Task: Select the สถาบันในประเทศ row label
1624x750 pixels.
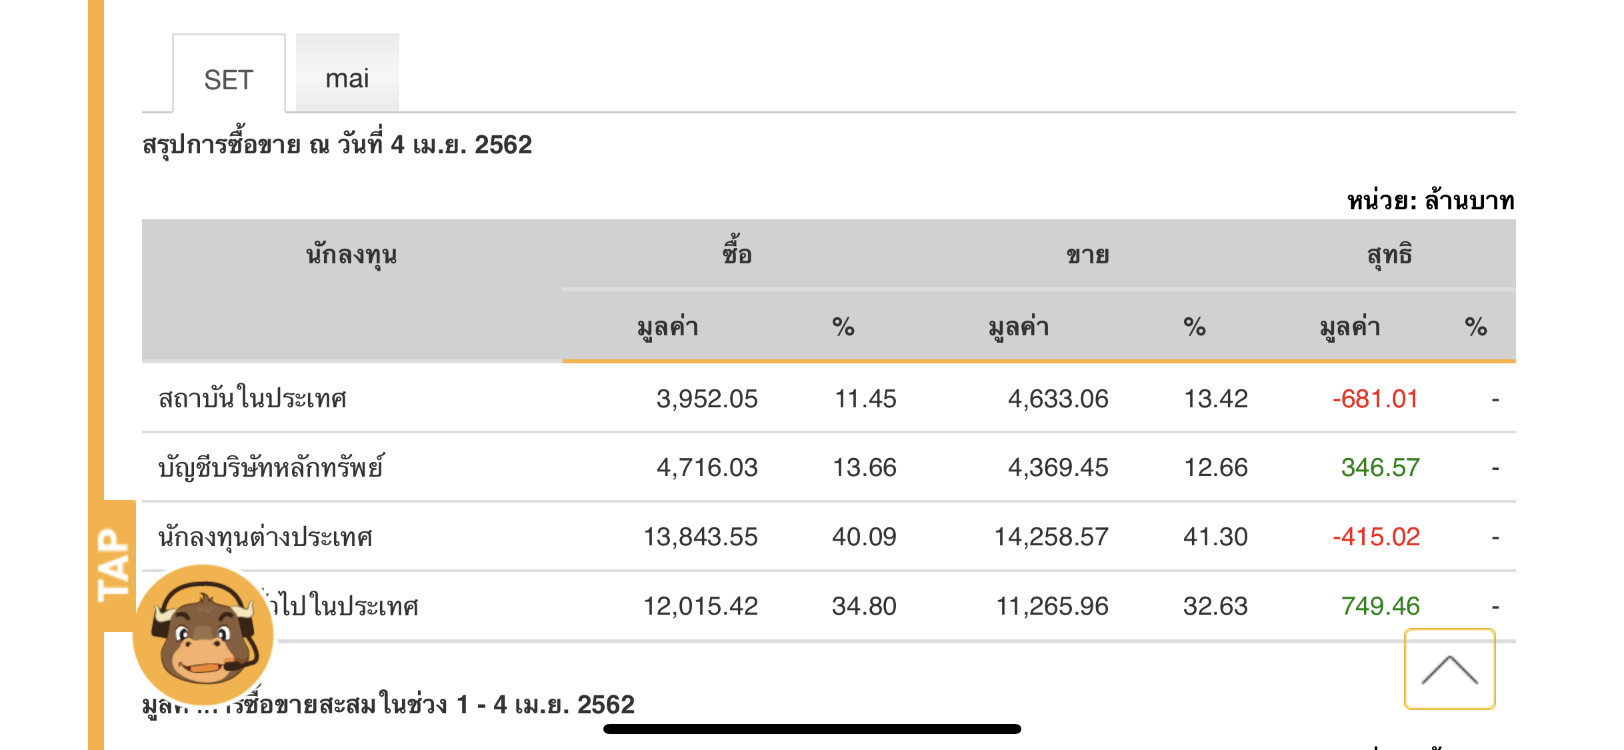Action: [x=253, y=399]
